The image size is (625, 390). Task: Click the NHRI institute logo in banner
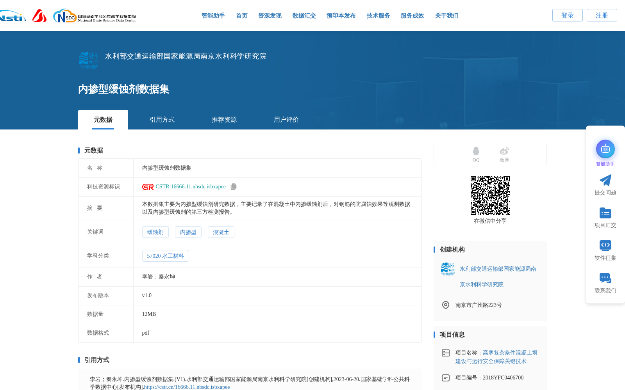click(x=89, y=60)
